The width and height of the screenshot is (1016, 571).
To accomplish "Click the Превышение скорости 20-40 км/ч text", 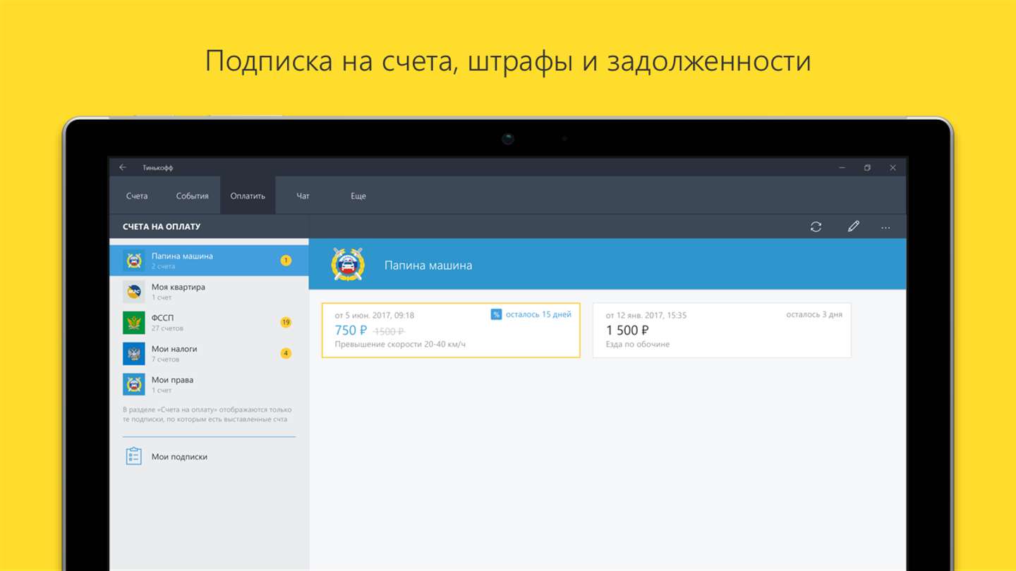I will 400,345.
